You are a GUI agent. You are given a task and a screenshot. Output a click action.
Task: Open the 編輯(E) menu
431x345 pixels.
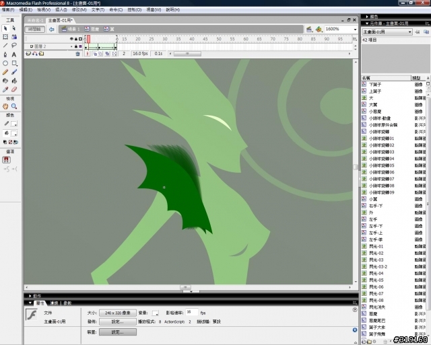click(x=26, y=9)
